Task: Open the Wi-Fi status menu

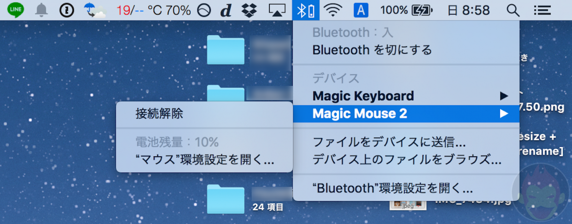Action: click(333, 10)
